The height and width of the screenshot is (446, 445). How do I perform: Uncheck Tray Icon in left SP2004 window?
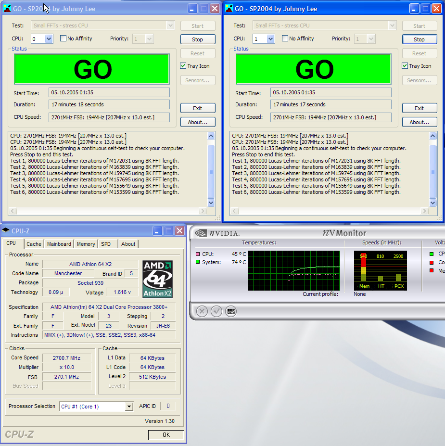183,66
